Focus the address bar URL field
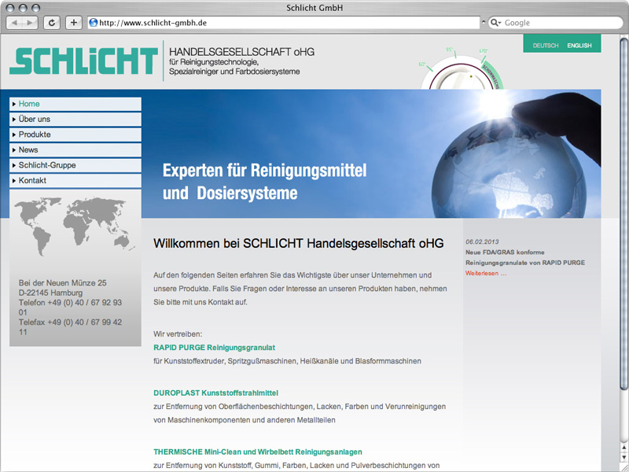This screenshot has height=472, width=629. [x=284, y=23]
